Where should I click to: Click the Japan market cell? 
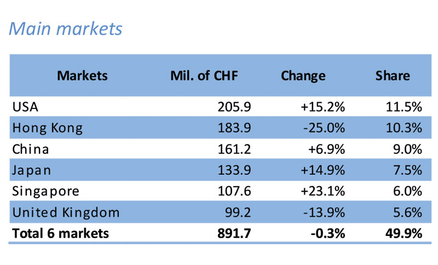[31, 170]
